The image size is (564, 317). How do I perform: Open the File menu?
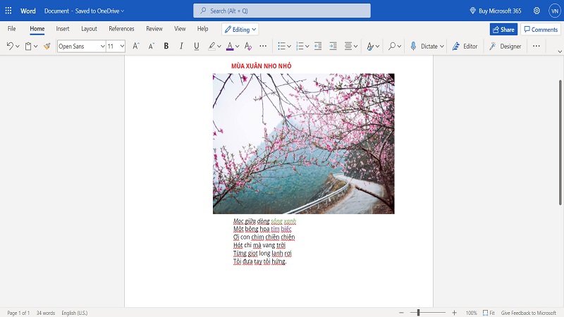pos(11,29)
